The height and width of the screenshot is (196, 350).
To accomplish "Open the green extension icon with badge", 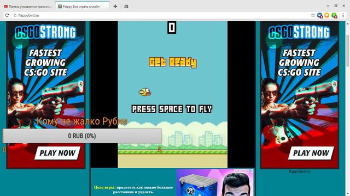I will coord(334,15).
